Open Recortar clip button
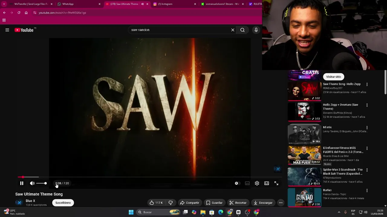 pos(238,203)
